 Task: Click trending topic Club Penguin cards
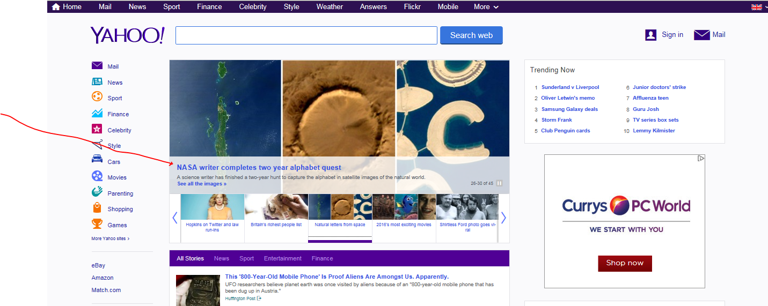(x=566, y=131)
